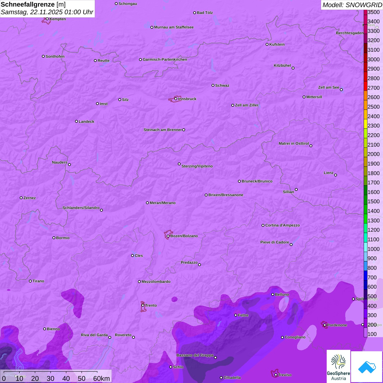
Task: Click the Cles location dot
Action: point(132,256)
